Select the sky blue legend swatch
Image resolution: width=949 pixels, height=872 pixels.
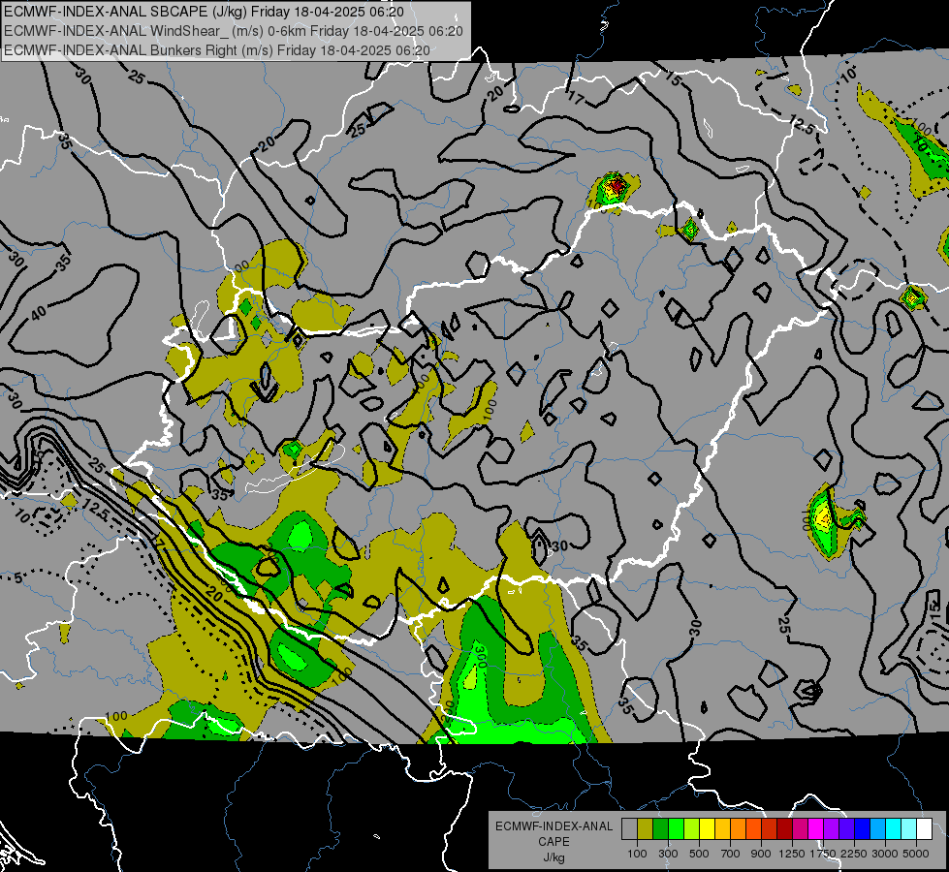point(878,829)
